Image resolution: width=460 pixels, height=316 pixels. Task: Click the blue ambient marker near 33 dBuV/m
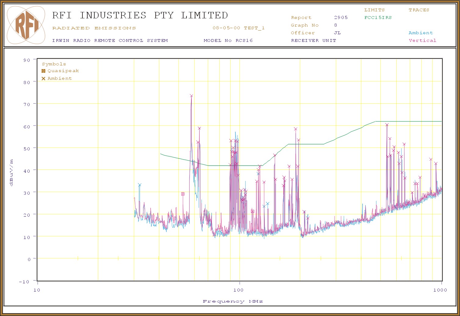pyautogui.click(x=139, y=185)
